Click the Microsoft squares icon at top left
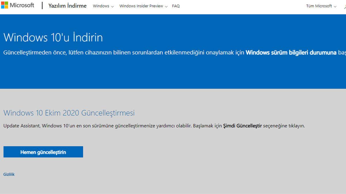This screenshot has width=346, height=194. [4, 5]
